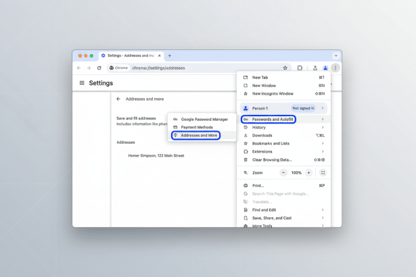The height and width of the screenshot is (277, 416).
Task: Open Google Password Manager from the submenu
Action: 202,120
